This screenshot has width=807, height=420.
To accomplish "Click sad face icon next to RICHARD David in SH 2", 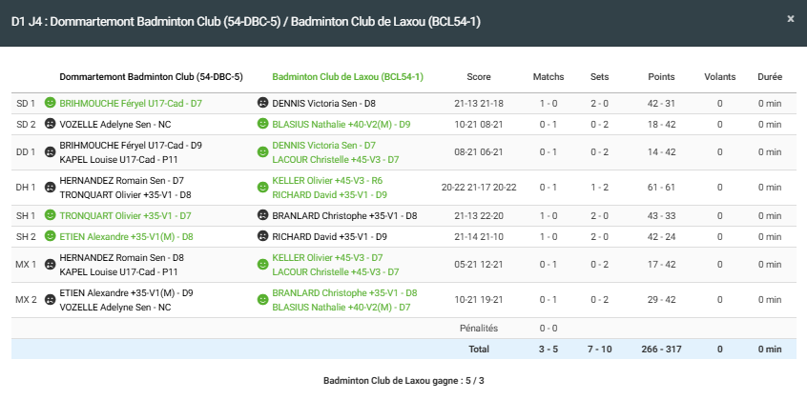I will tap(262, 236).
